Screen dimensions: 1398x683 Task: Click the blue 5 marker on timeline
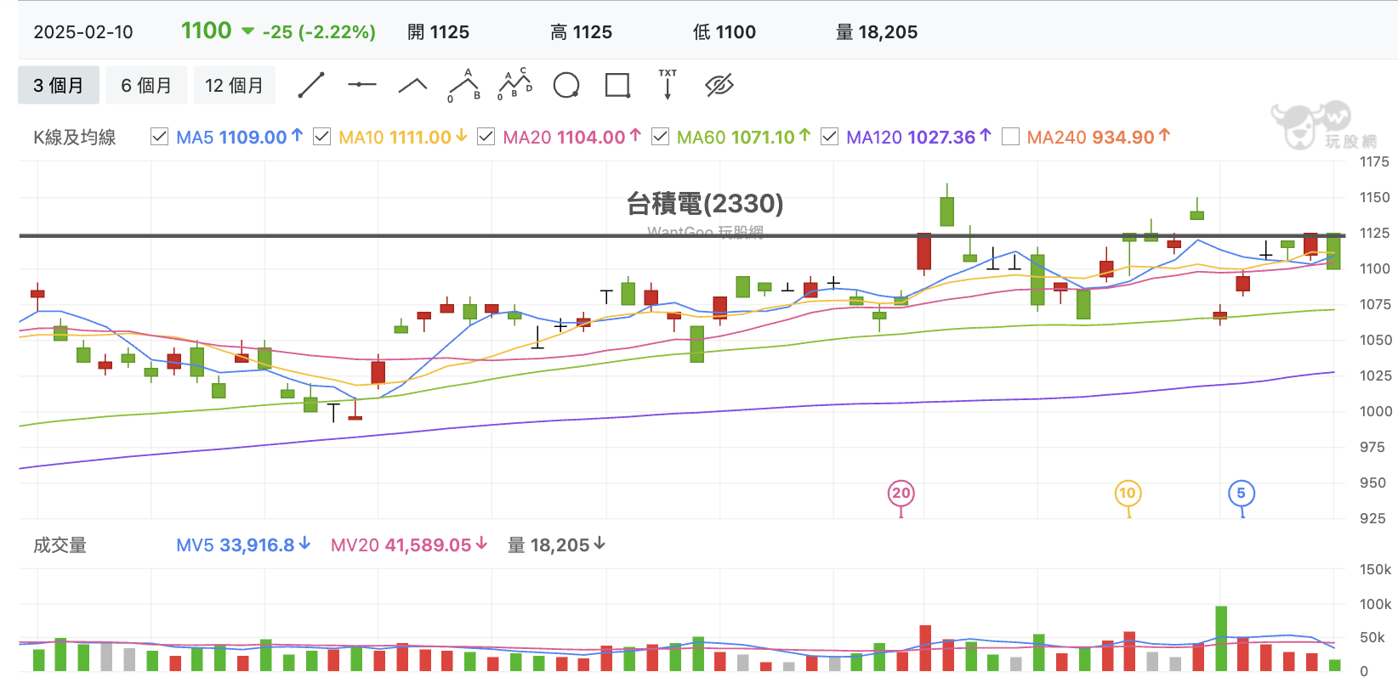point(1242,494)
